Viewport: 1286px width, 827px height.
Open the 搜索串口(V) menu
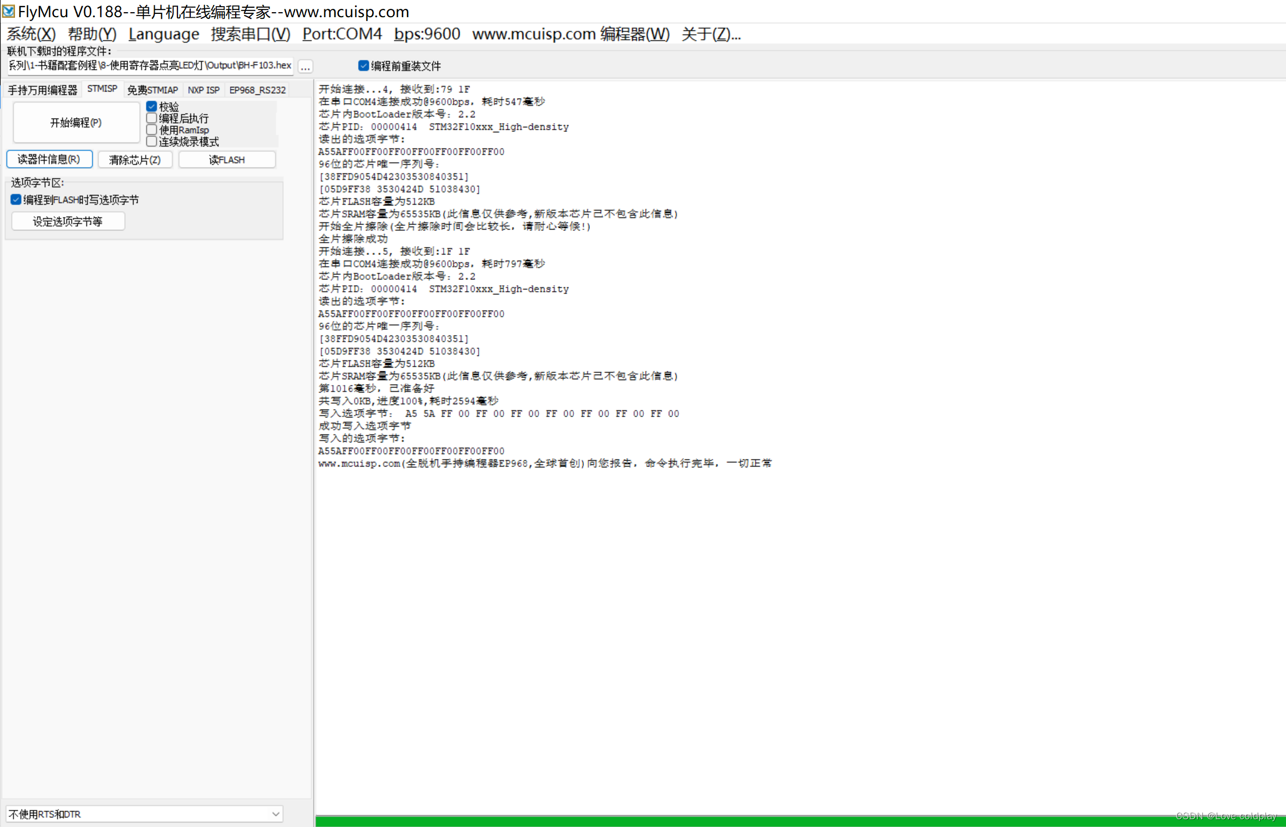(251, 34)
